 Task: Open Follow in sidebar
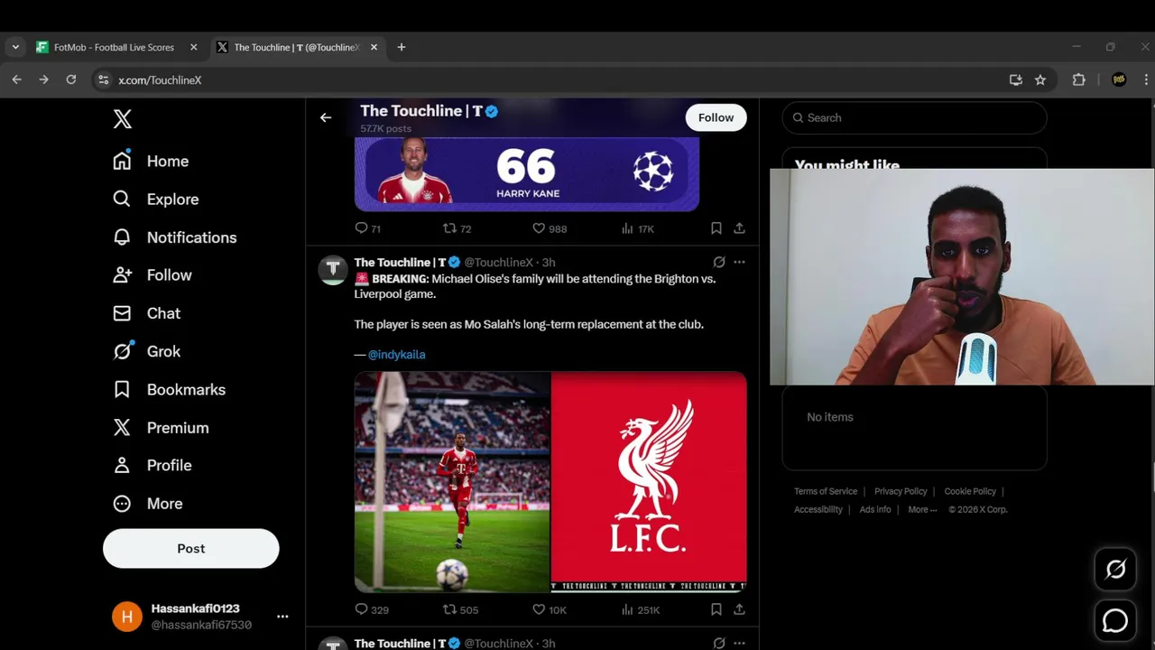(x=152, y=275)
